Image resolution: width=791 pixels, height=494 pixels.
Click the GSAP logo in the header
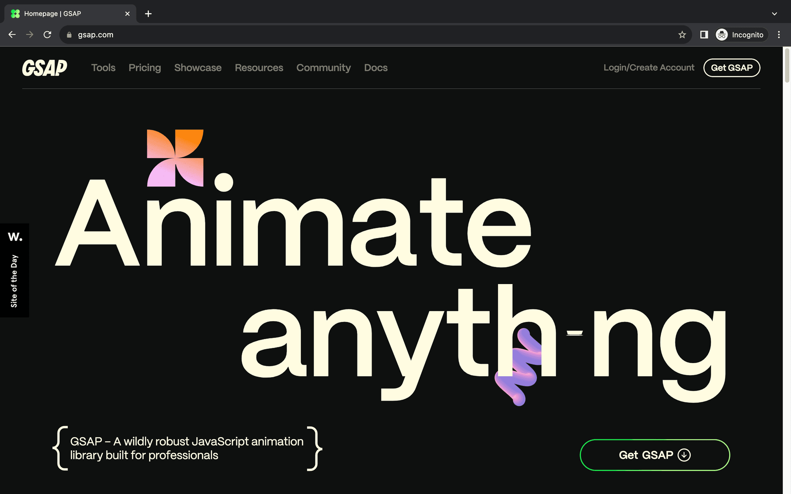click(x=44, y=68)
